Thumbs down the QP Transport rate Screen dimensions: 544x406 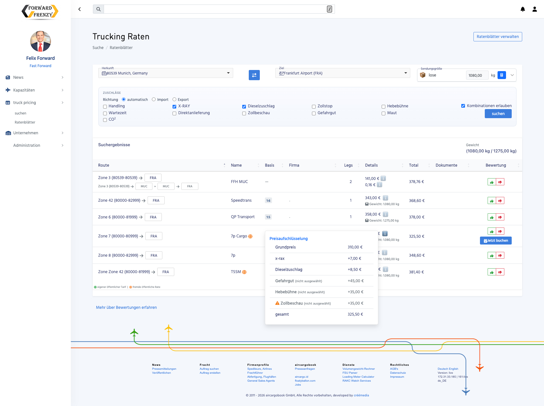500,217
